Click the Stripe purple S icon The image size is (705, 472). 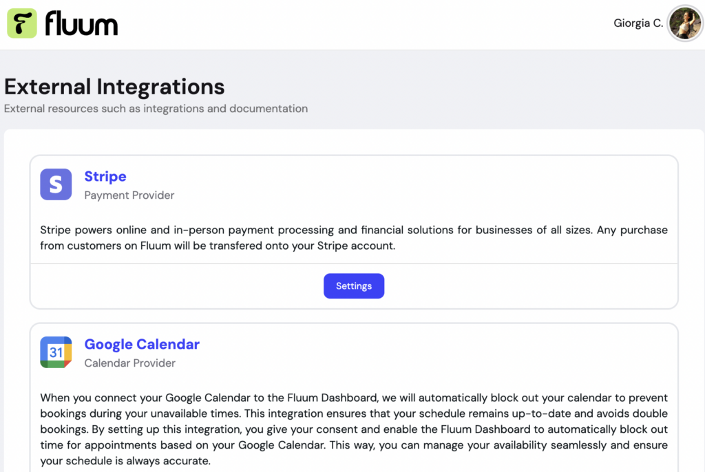pyautogui.click(x=56, y=184)
